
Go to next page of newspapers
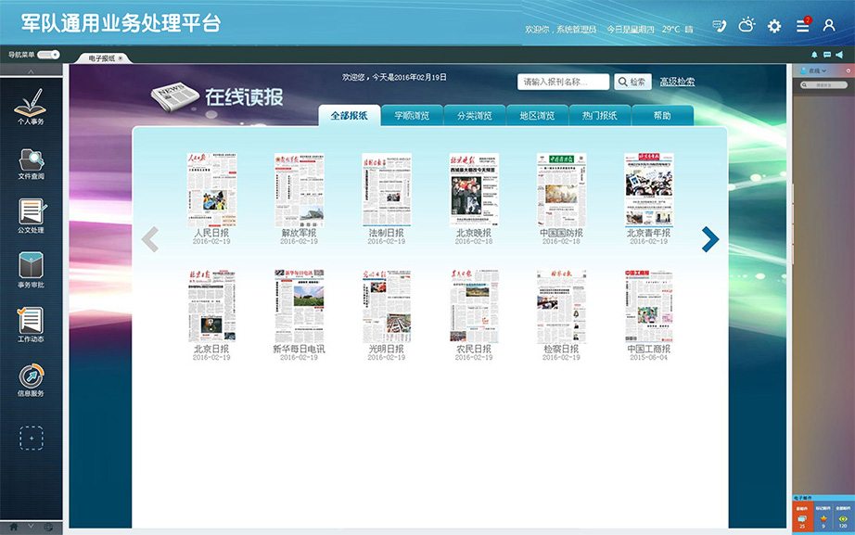[x=709, y=239]
